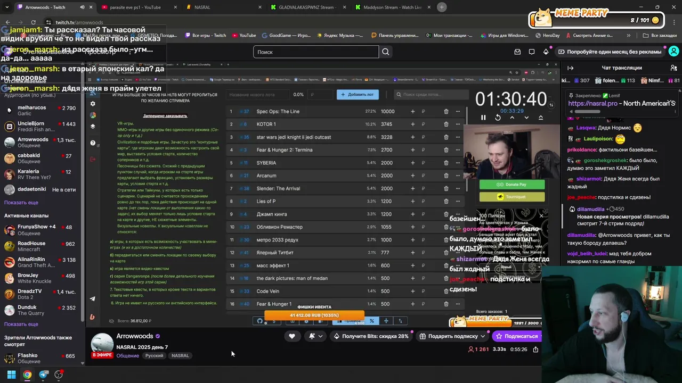Viewport: 682px width, 383px height.
Task: Open the whispers speech bubble icon
Action: point(532,52)
